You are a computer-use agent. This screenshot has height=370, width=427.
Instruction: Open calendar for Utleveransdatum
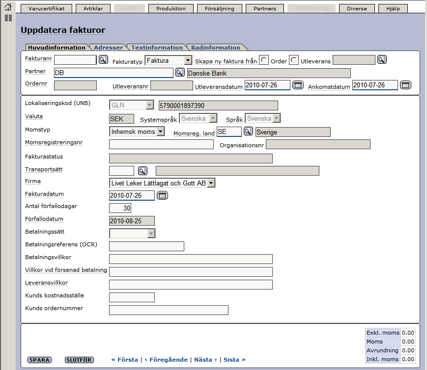click(298, 85)
